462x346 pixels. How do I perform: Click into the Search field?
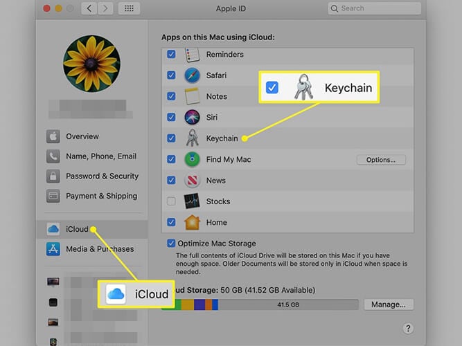(375, 8)
